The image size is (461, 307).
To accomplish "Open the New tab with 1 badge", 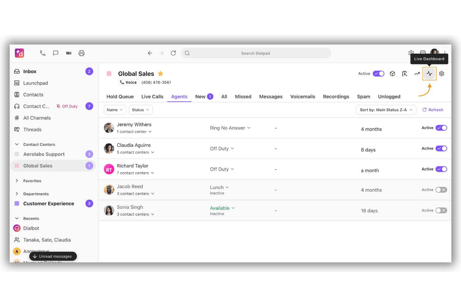I will (x=204, y=97).
